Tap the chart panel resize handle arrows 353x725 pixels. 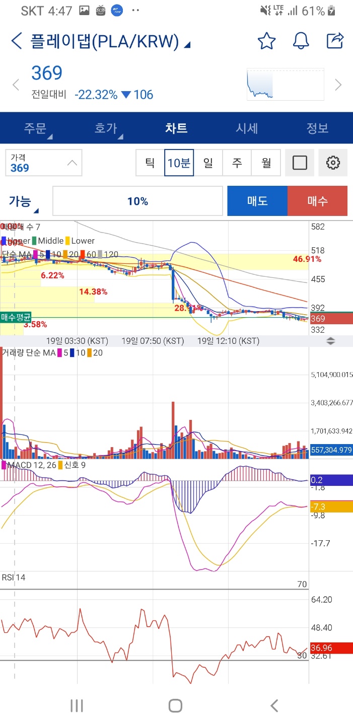click(x=330, y=341)
